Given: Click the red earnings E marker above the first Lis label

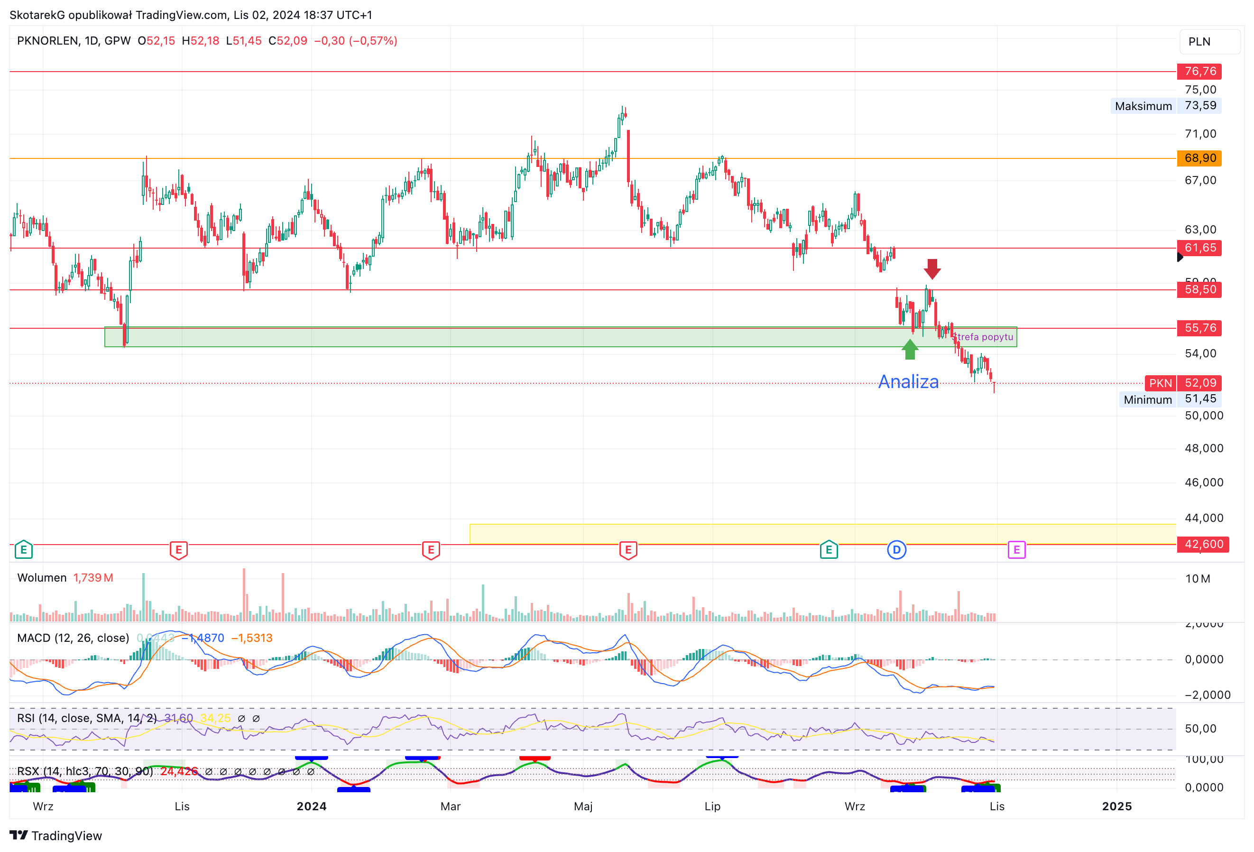Looking at the screenshot, I should click(x=179, y=550).
